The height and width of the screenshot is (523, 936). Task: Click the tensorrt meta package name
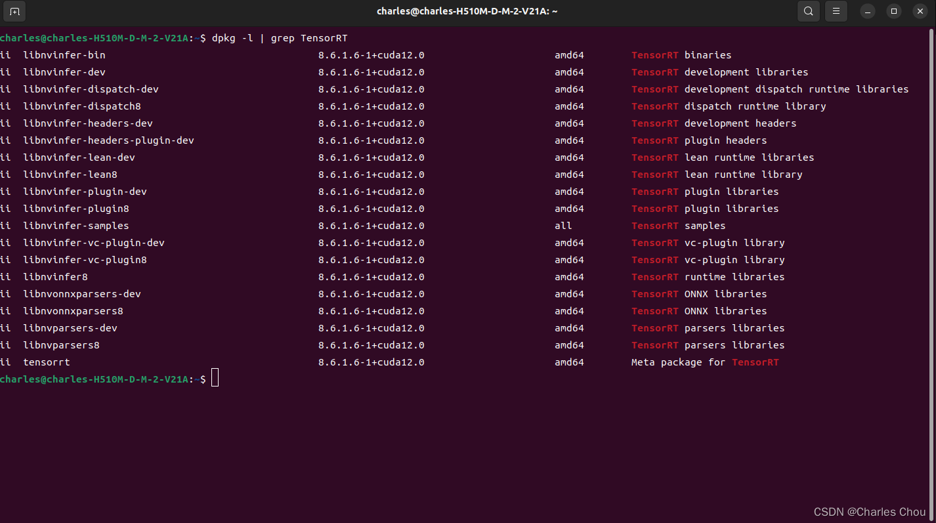pos(47,362)
